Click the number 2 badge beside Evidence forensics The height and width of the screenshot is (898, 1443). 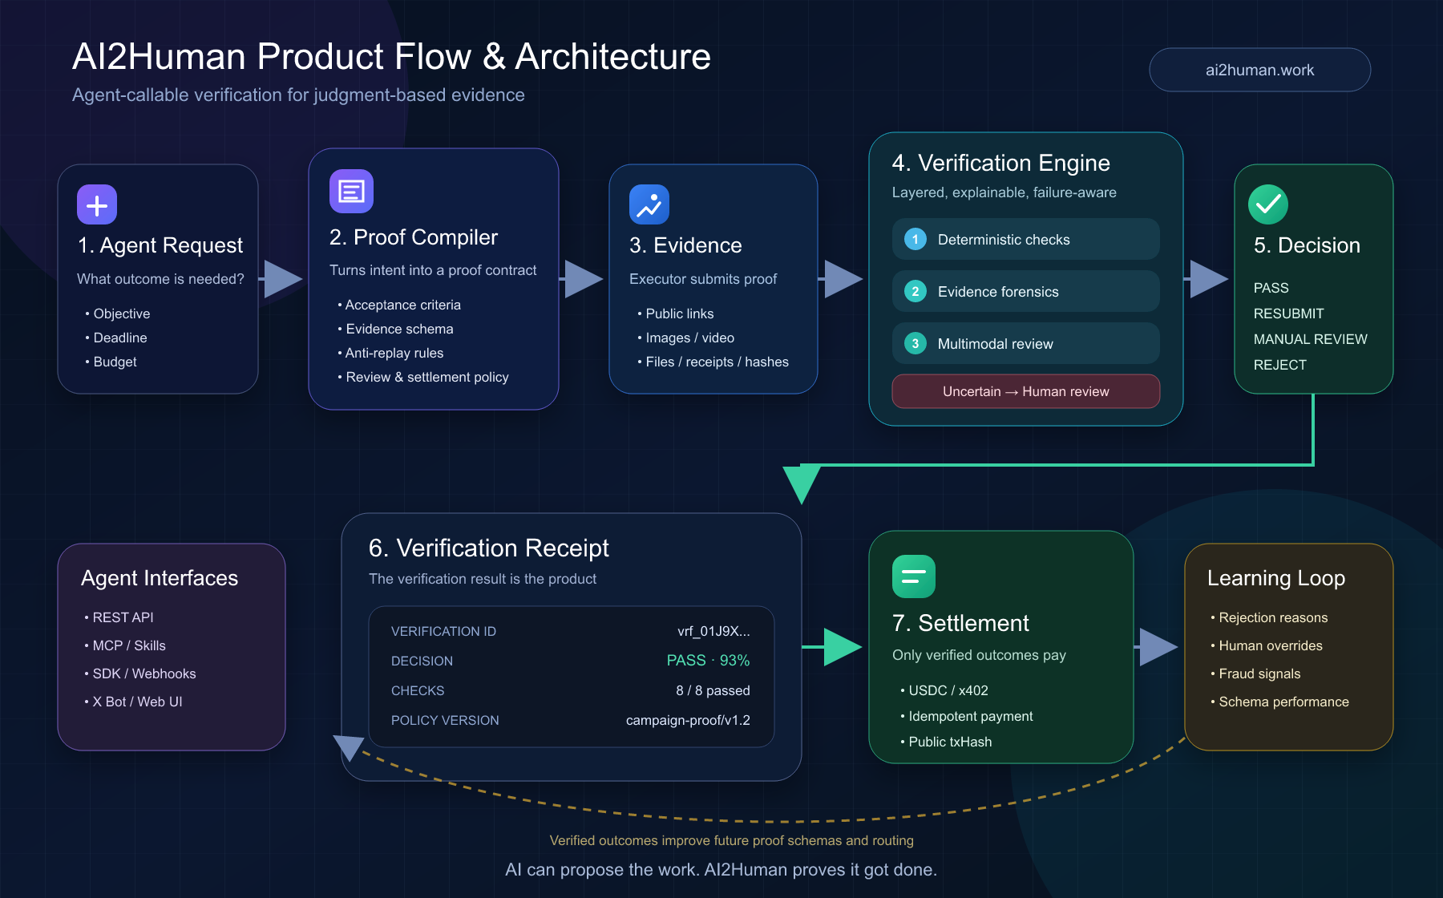(916, 291)
